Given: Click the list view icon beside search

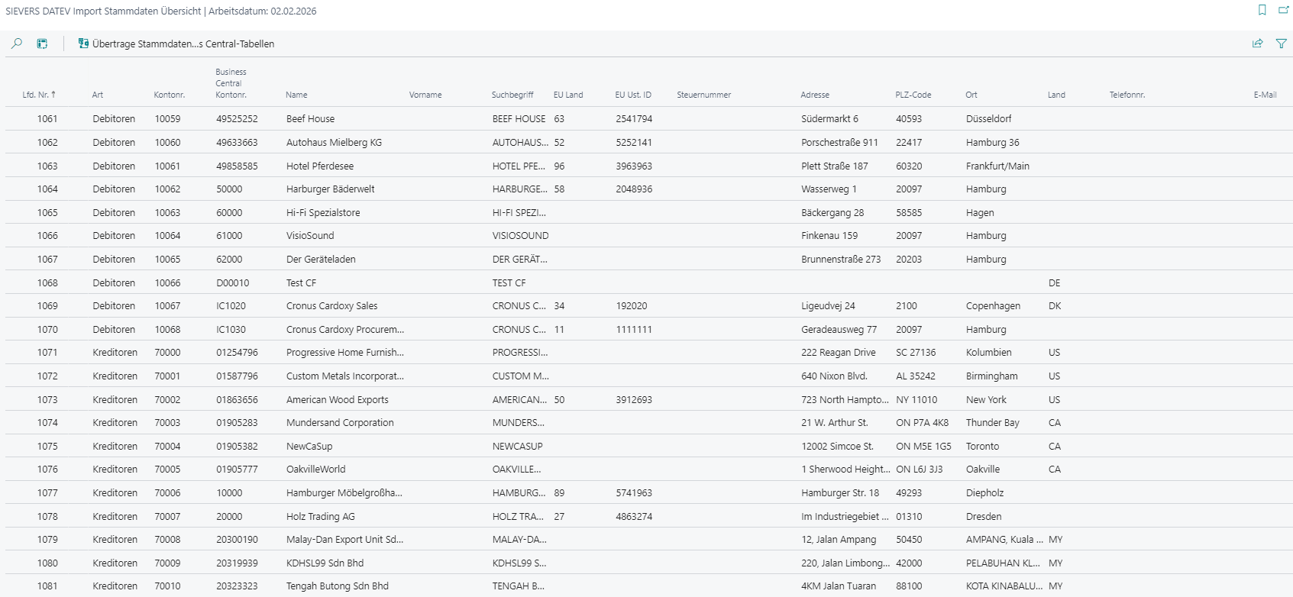Looking at the screenshot, I should coord(42,44).
